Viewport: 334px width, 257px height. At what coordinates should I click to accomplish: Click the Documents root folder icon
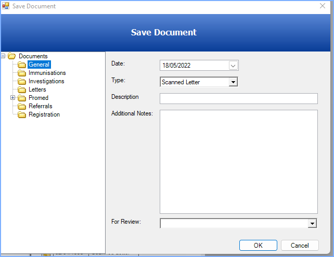(12, 56)
